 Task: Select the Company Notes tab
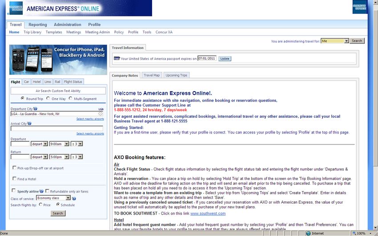tap(125, 76)
